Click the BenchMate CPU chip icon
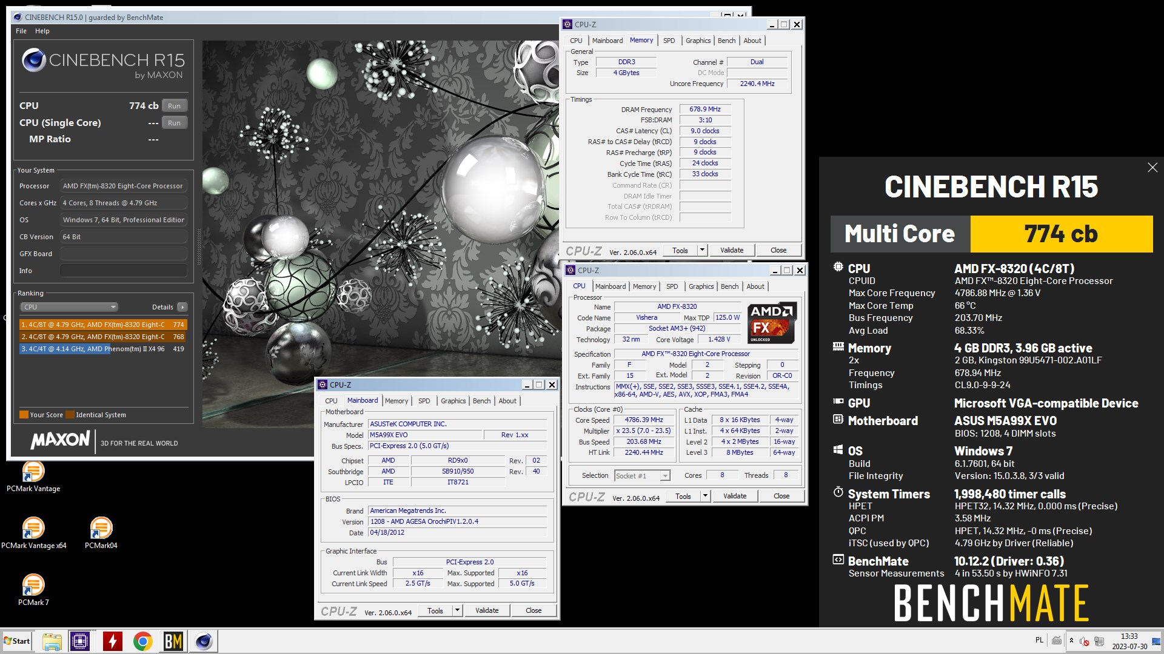1164x654 pixels. [x=838, y=267]
